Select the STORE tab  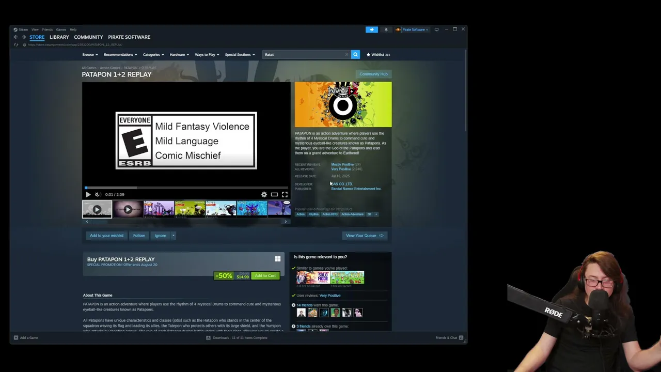tap(37, 37)
